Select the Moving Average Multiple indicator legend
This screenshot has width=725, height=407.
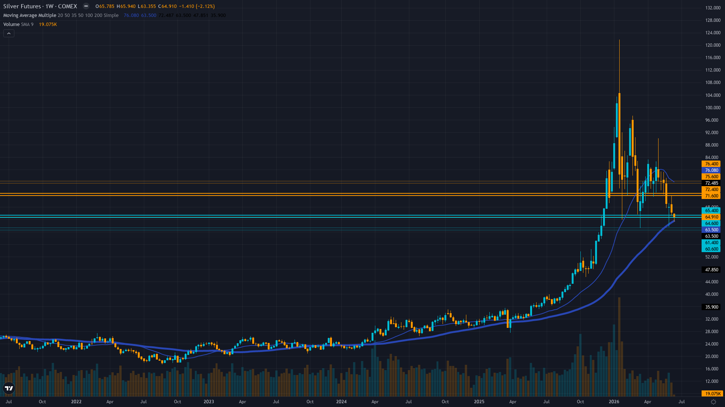click(x=61, y=15)
